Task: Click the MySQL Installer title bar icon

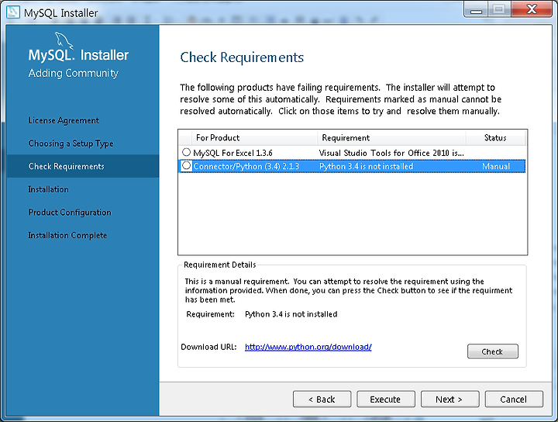Action: (13, 12)
